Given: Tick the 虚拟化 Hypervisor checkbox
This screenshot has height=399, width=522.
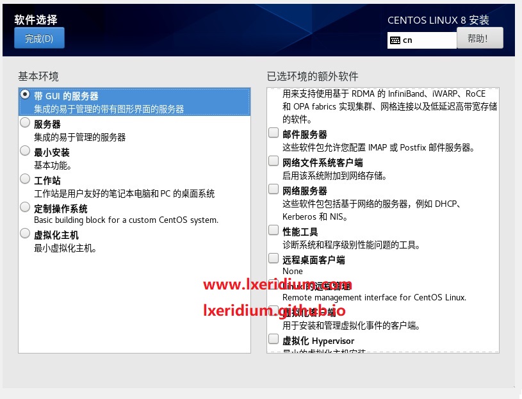Looking at the screenshot, I should 273,339.
